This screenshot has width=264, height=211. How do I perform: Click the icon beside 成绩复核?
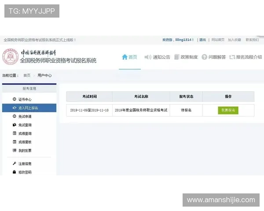15,142
